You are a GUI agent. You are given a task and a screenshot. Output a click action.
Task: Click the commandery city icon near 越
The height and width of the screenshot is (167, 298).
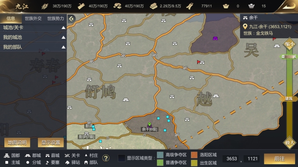point(216,96)
